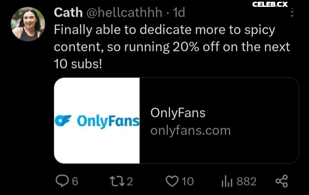Open view analytics bar chart icon

pyautogui.click(x=227, y=181)
